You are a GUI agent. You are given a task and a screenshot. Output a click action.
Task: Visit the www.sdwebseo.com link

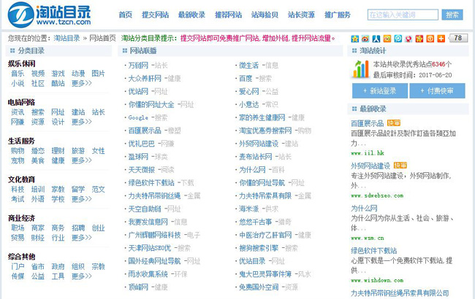(x=377, y=195)
